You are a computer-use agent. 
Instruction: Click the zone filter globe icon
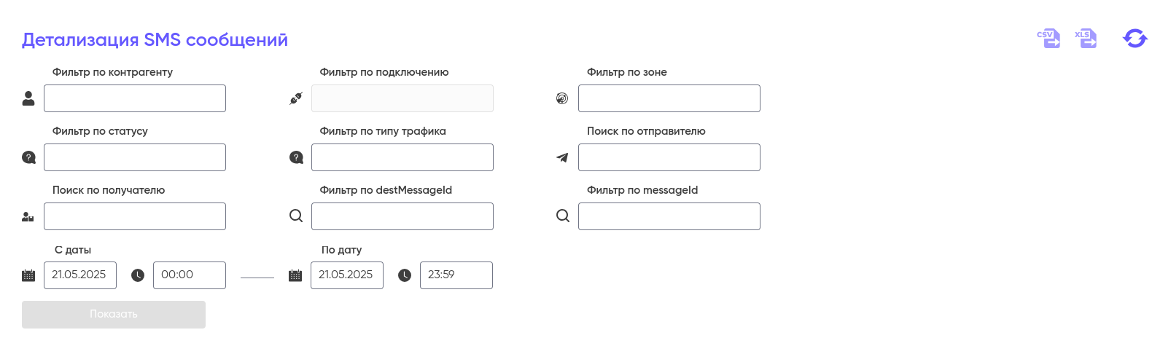tap(562, 98)
